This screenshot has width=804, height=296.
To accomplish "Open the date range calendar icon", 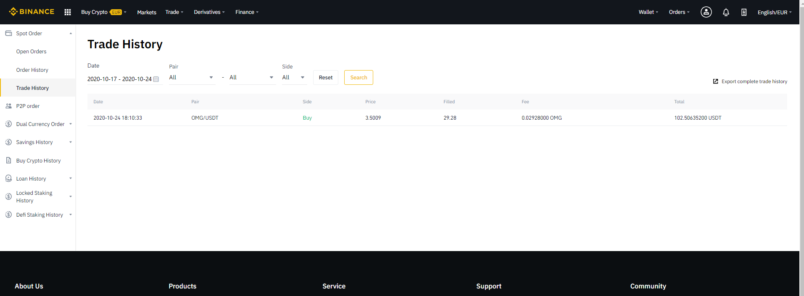I will [156, 79].
